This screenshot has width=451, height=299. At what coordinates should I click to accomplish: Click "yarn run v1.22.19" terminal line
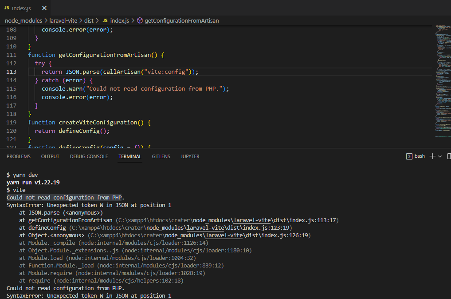point(33,182)
